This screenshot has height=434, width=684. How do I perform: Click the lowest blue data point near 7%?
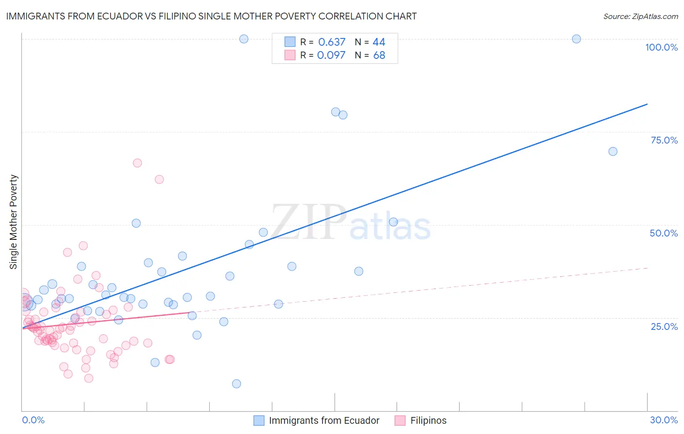[x=236, y=383]
